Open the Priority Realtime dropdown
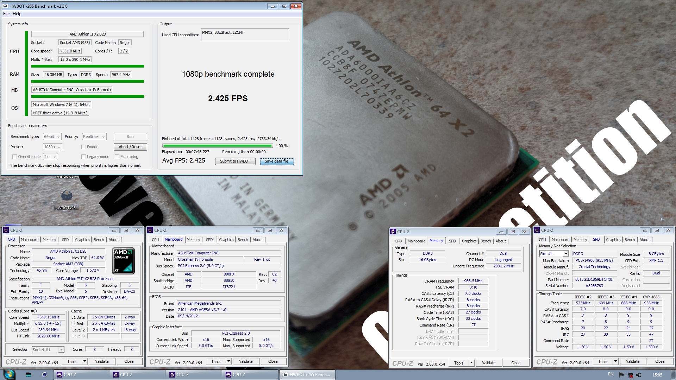 pos(94,137)
